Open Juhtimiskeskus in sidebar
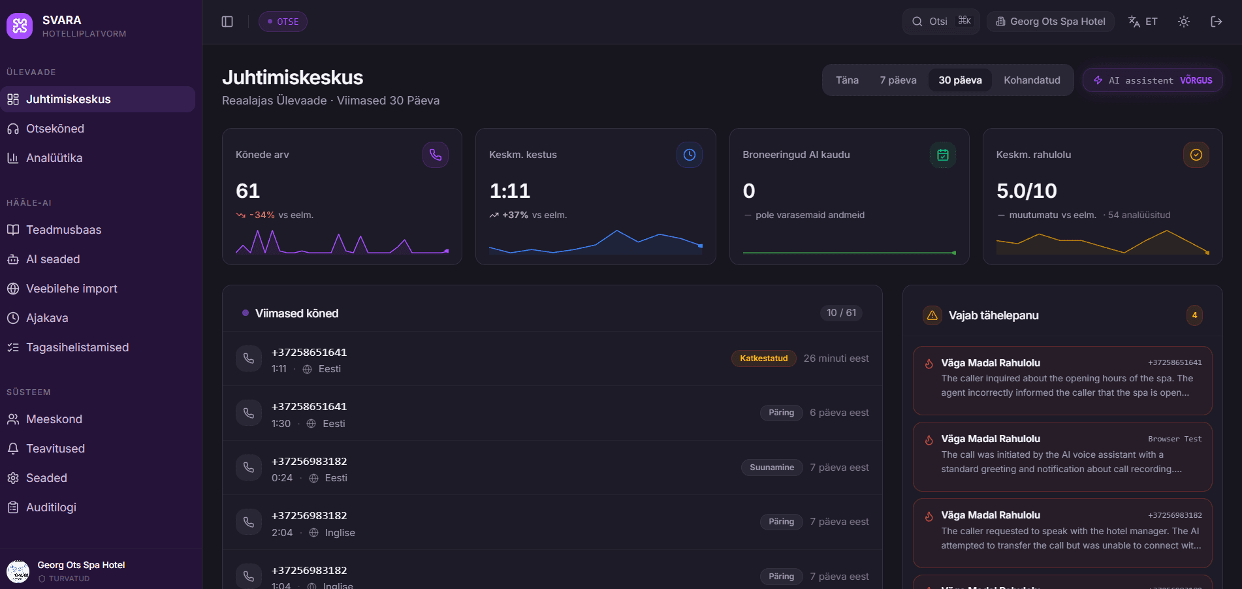Image resolution: width=1242 pixels, height=589 pixels. 98,99
